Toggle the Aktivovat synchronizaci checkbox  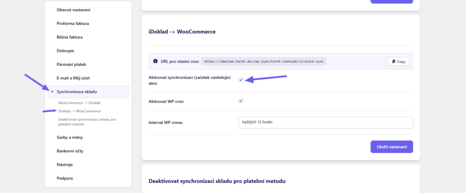241,80
